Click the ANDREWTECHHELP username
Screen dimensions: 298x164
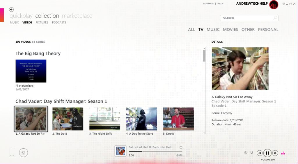click(x=252, y=3)
